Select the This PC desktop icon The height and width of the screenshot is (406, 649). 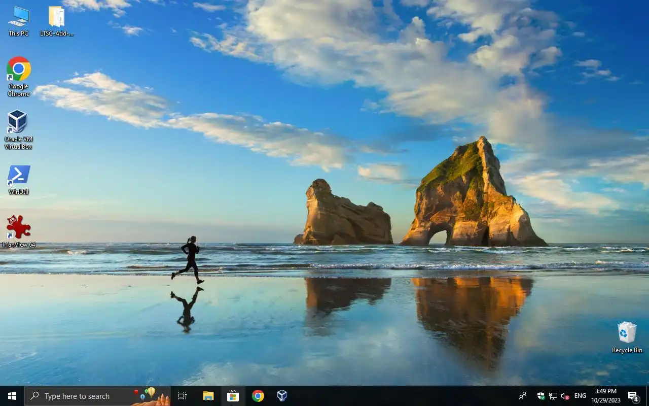tap(19, 21)
